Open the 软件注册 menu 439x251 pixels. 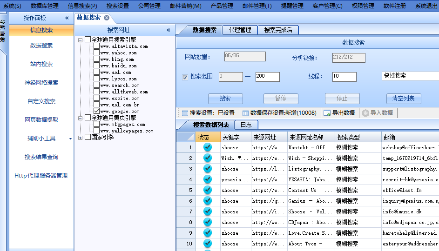tap(394, 6)
